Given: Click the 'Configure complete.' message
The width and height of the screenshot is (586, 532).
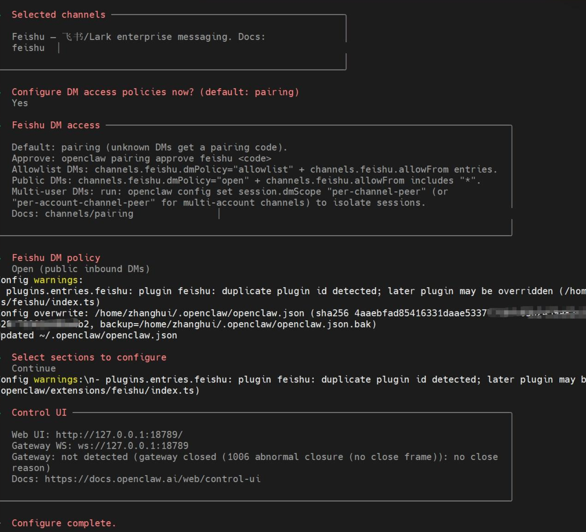Looking at the screenshot, I should tap(64, 523).
